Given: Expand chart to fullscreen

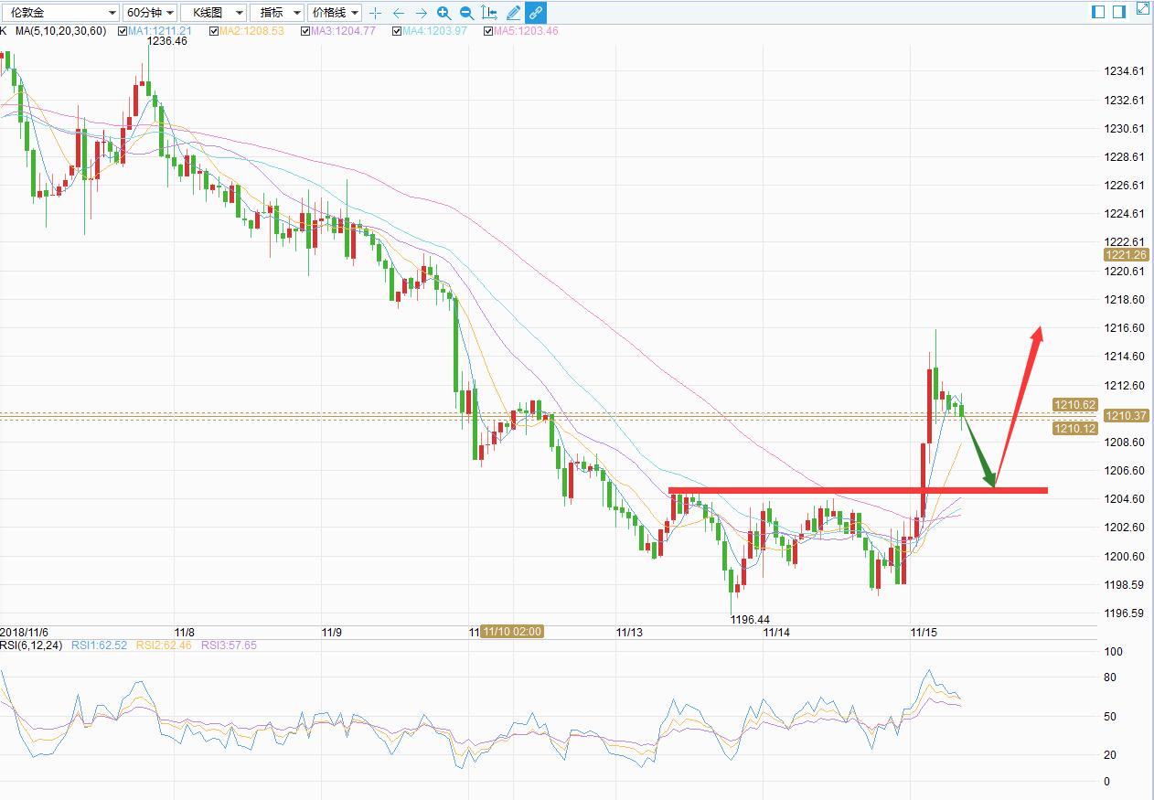Looking at the screenshot, I should (x=1143, y=9).
